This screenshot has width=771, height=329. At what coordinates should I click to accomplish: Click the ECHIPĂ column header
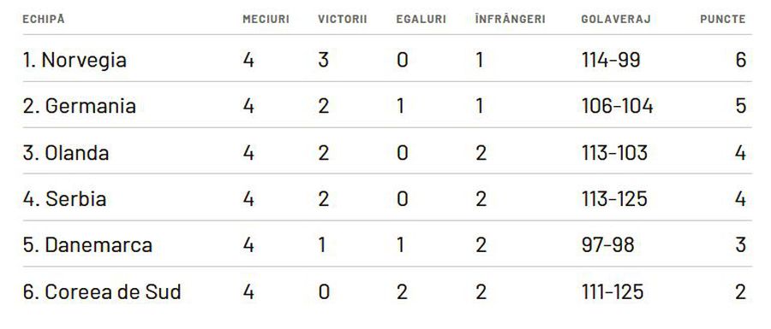pyautogui.click(x=44, y=19)
